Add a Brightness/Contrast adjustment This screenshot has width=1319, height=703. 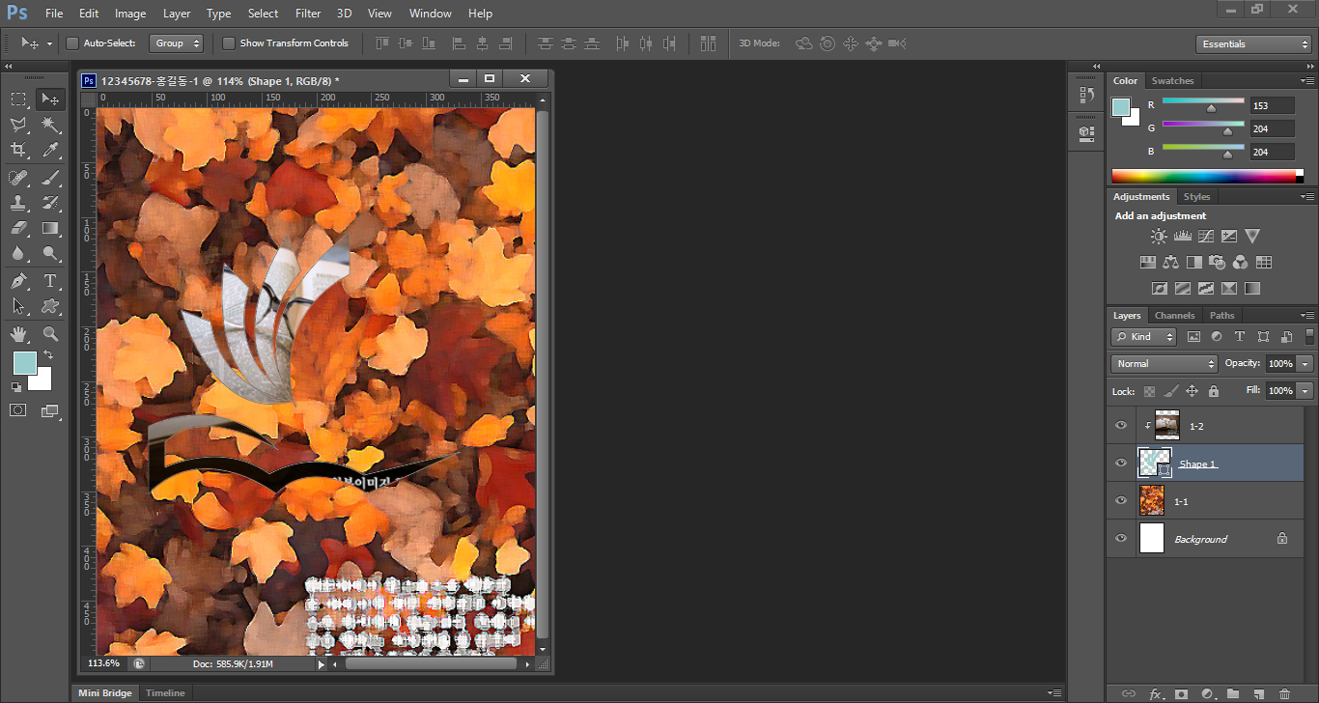[x=1159, y=236]
